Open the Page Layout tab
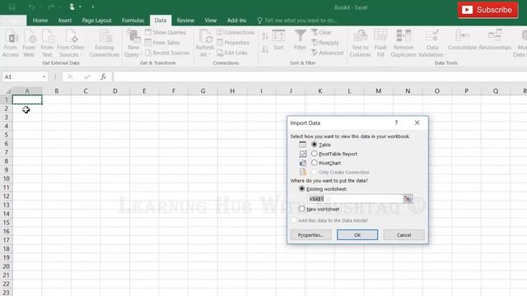Viewport: 527px width, 296px height. pyautogui.click(x=97, y=21)
